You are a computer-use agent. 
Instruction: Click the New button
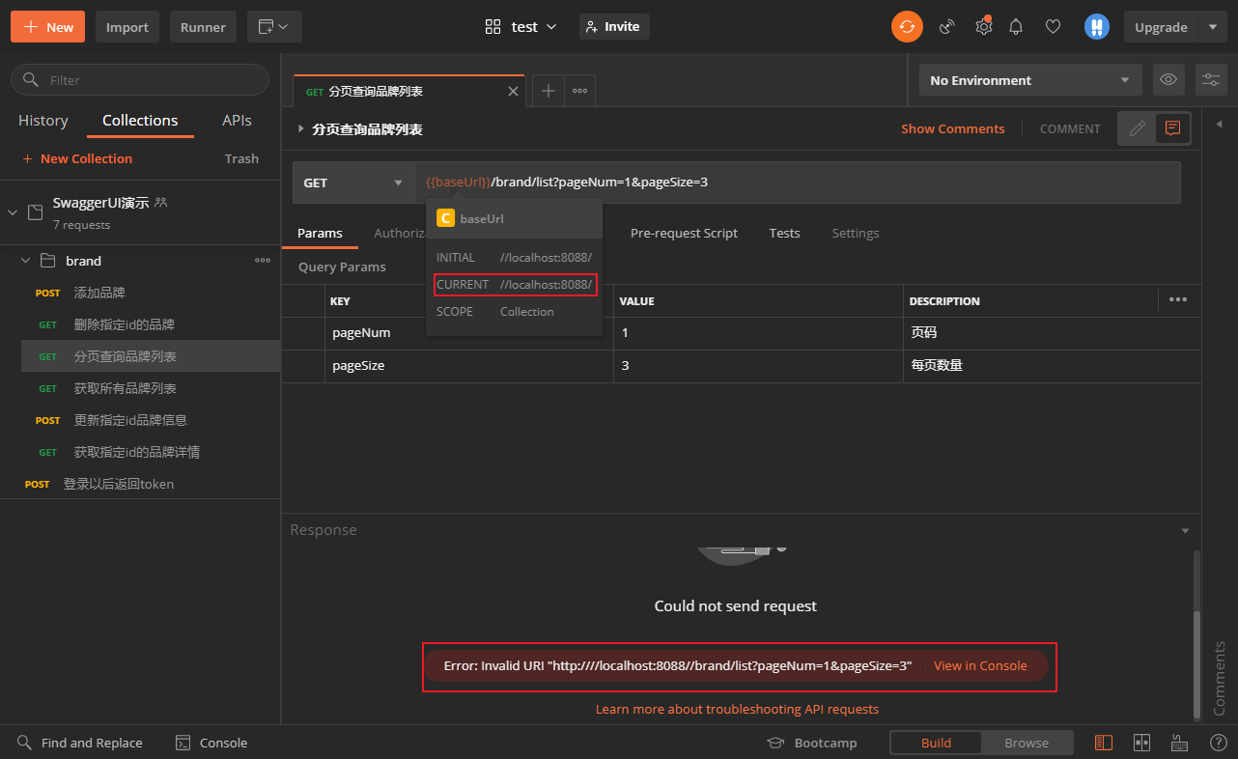pos(48,27)
